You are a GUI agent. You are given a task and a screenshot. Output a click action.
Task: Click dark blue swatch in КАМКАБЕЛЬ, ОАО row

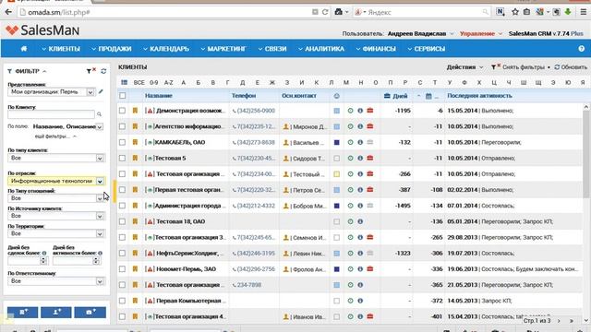coord(336,142)
